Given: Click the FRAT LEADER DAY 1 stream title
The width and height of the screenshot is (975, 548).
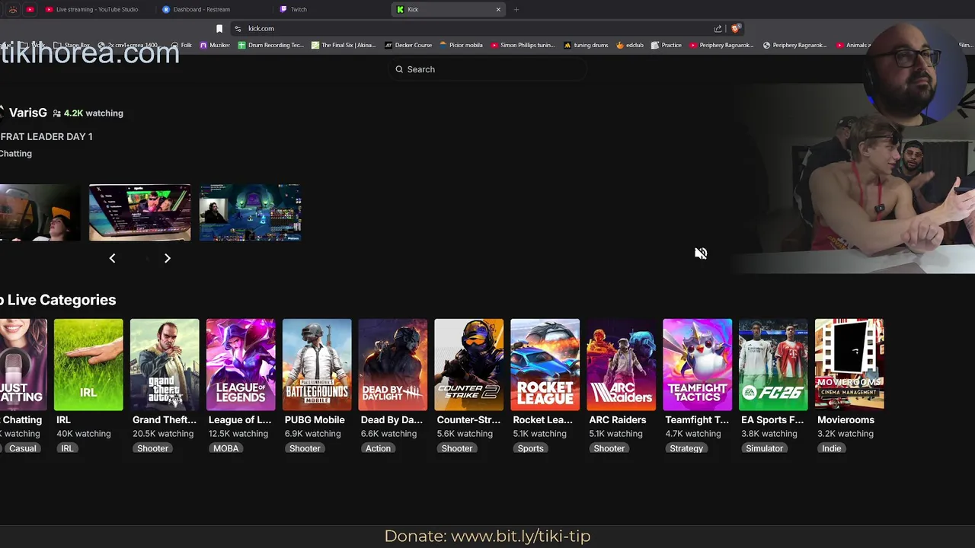Looking at the screenshot, I should (x=46, y=136).
